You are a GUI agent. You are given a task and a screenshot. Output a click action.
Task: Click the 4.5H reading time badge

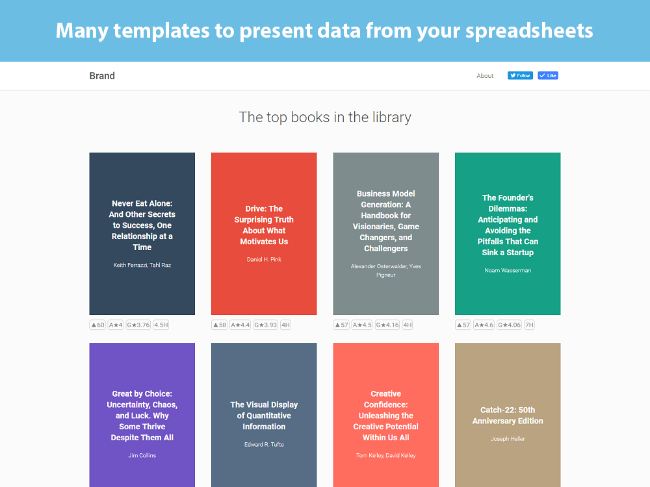coord(161,325)
